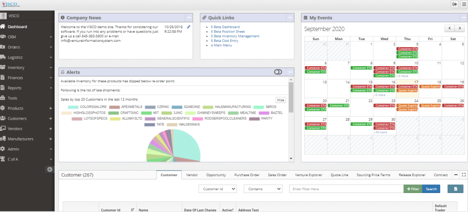This screenshot has height=212, width=468.
Task: Click the Alerts panel scrollbar down arrow
Action: (291, 159)
